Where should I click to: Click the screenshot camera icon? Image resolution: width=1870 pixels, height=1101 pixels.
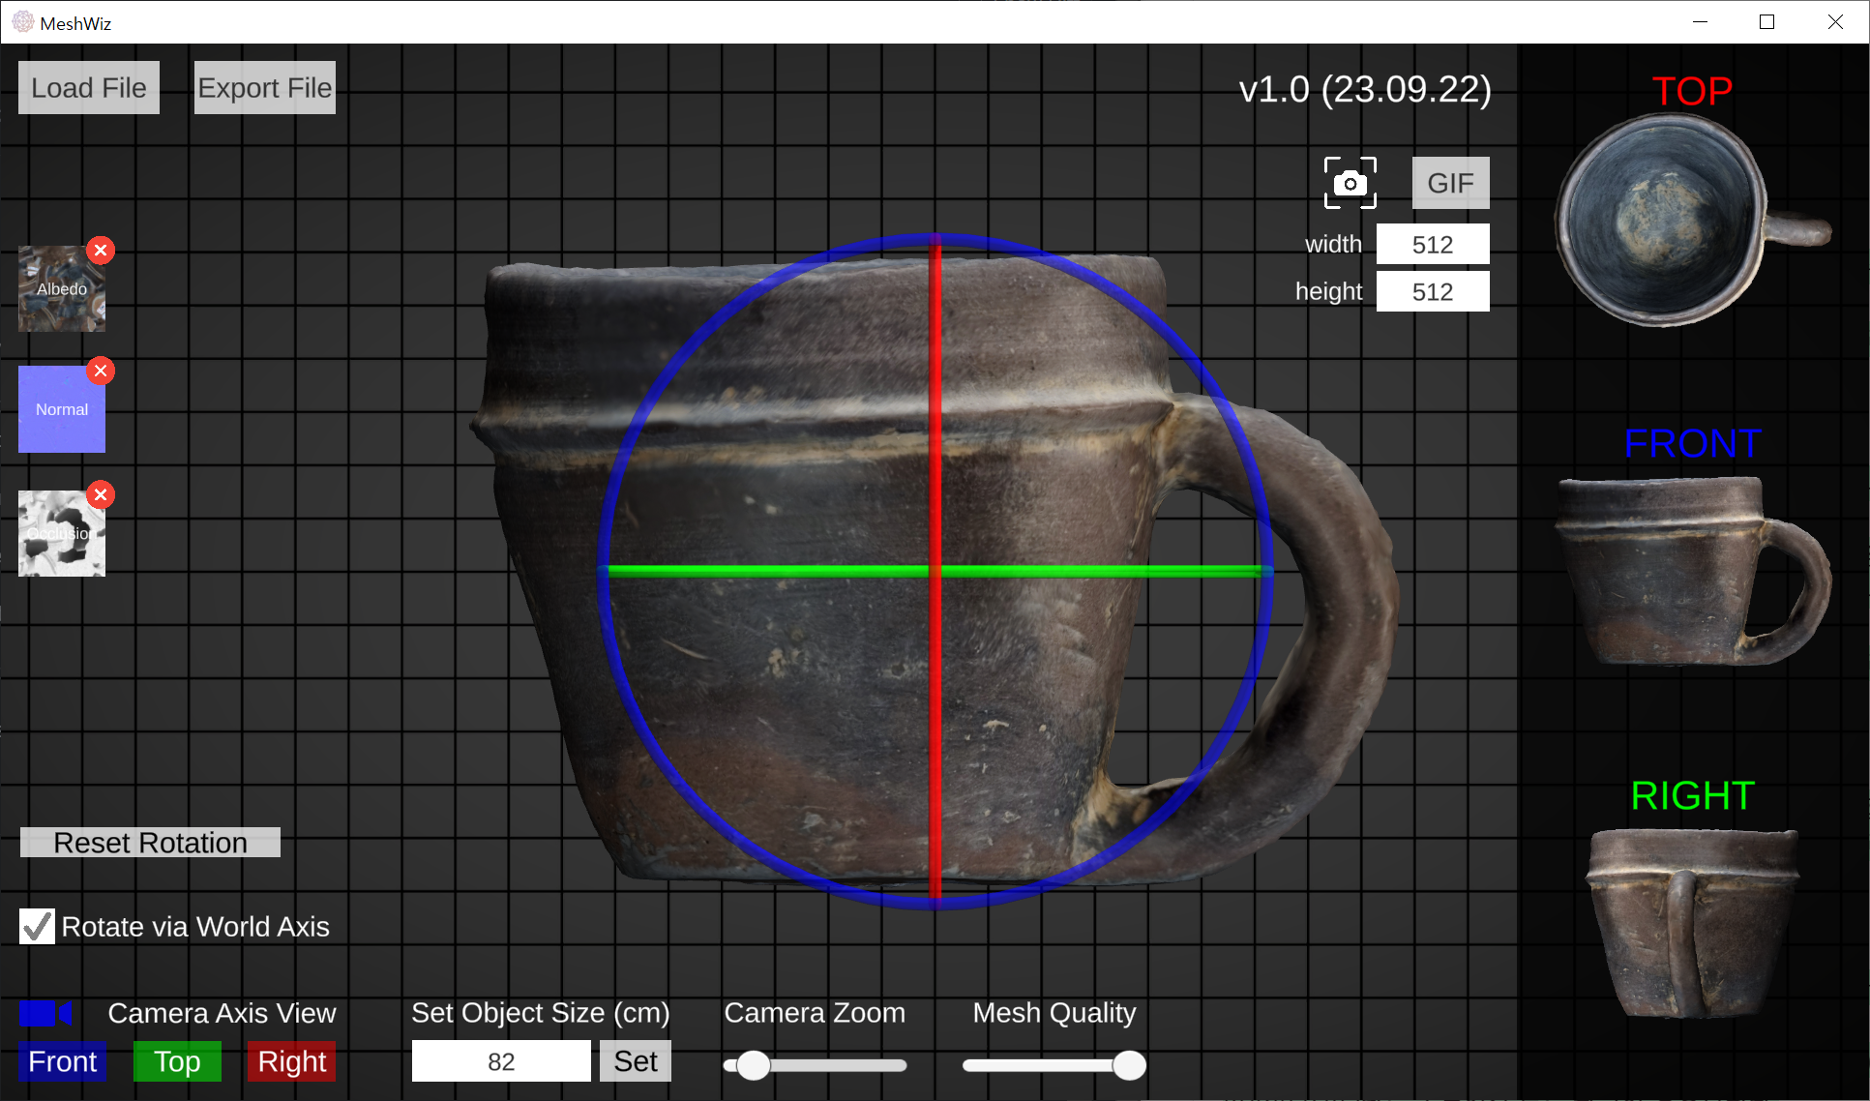coord(1350,183)
